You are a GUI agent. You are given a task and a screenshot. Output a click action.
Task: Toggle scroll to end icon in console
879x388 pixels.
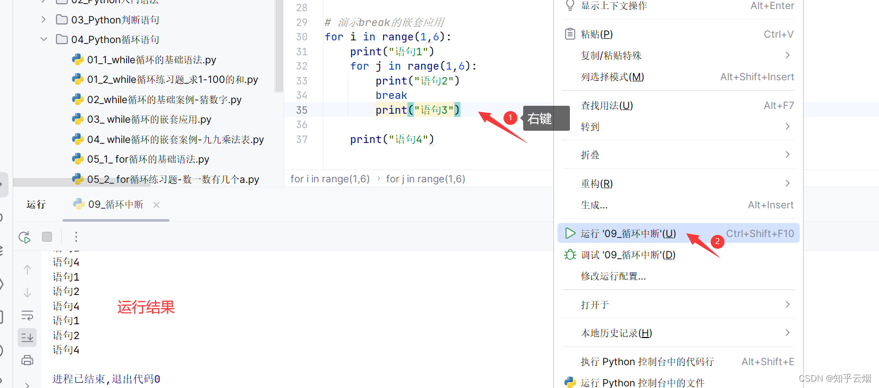[27, 338]
